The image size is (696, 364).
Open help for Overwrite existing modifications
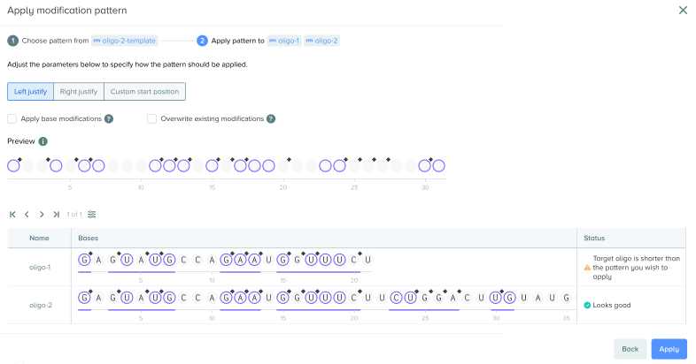point(271,118)
